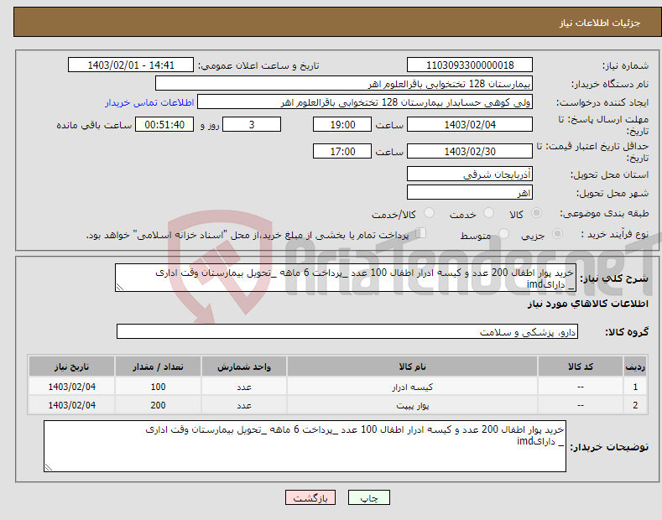Select the کالا/خدمت radio button

pos(429,213)
